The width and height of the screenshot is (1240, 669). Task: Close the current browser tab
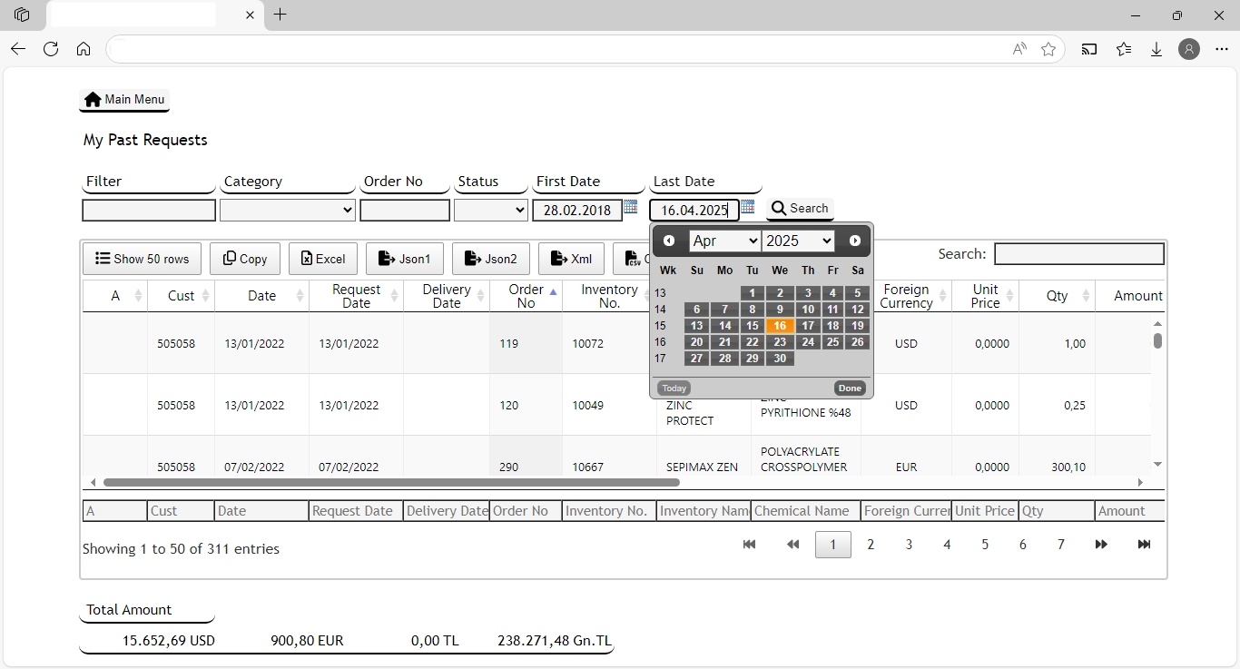(x=250, y=15)
